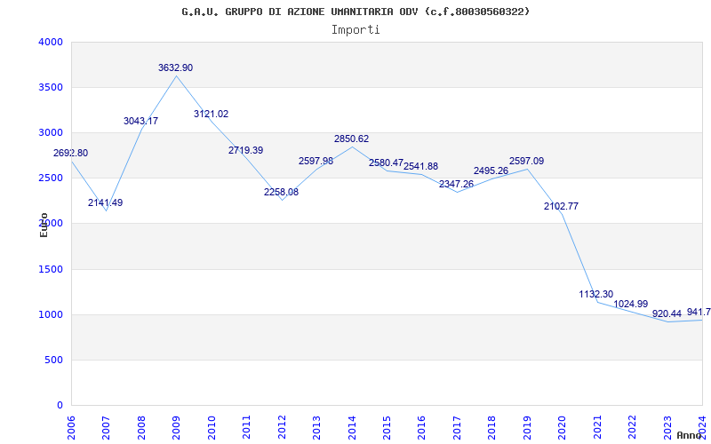
Task: Click the x-axis year 2008
Action: [x=141, y=427]
